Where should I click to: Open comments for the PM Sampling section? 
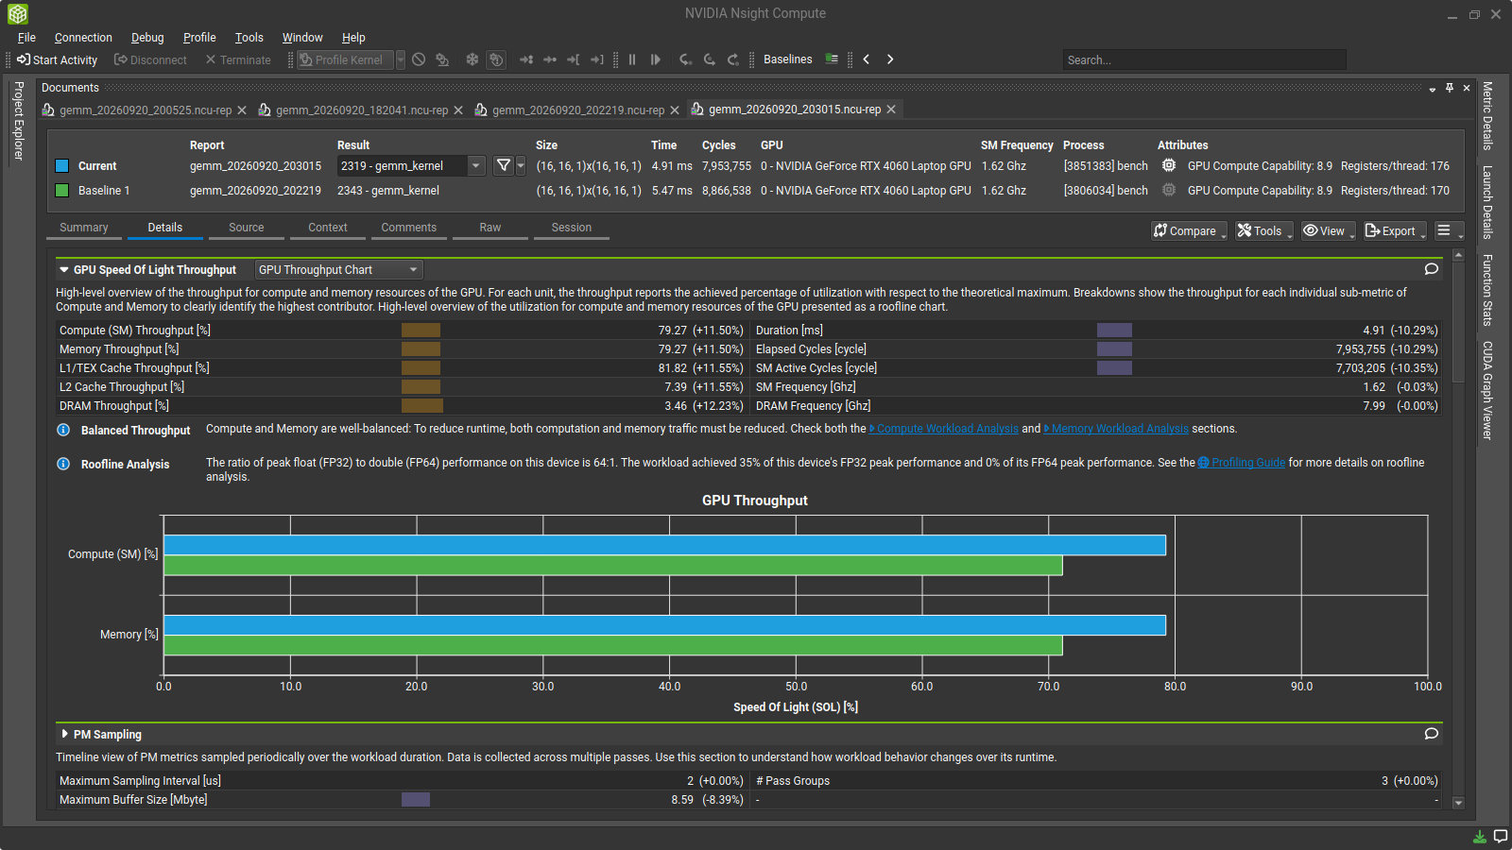pos(1432,734)
